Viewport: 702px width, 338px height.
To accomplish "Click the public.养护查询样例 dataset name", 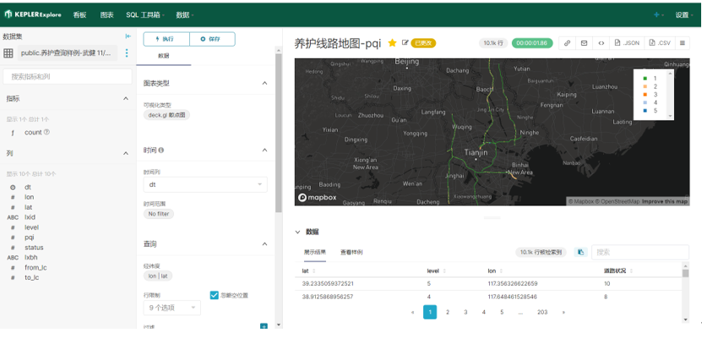I will 67,53.
